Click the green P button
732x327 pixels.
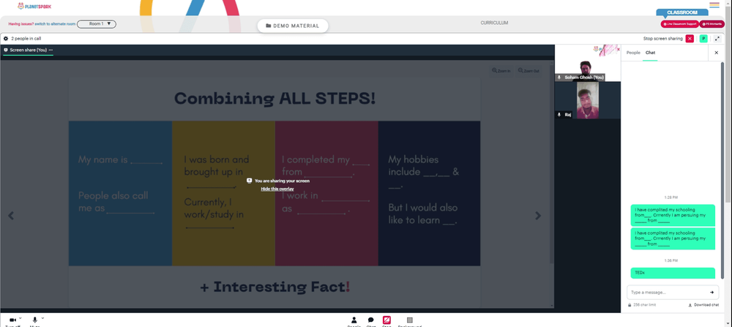[x=703, y=39]
